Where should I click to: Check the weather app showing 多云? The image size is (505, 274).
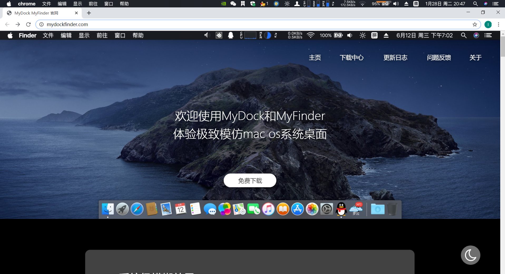click(x=356, y=209)
